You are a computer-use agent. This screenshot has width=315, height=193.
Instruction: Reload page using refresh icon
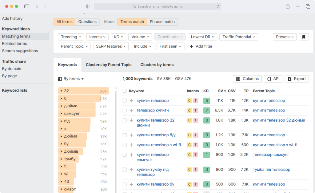pos(218,6)
